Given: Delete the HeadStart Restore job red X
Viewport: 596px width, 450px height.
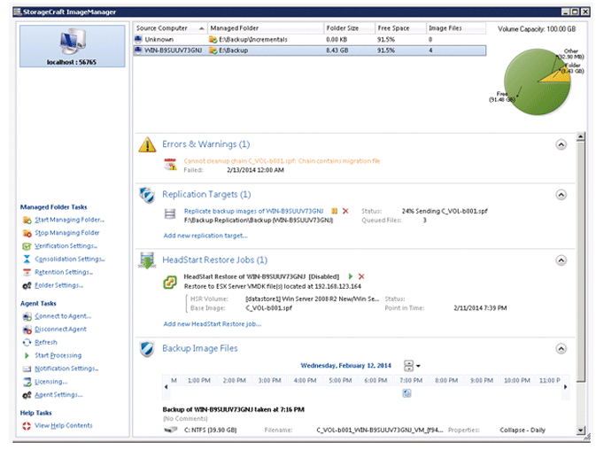Looking at the screenshot, I should (361, 276).
